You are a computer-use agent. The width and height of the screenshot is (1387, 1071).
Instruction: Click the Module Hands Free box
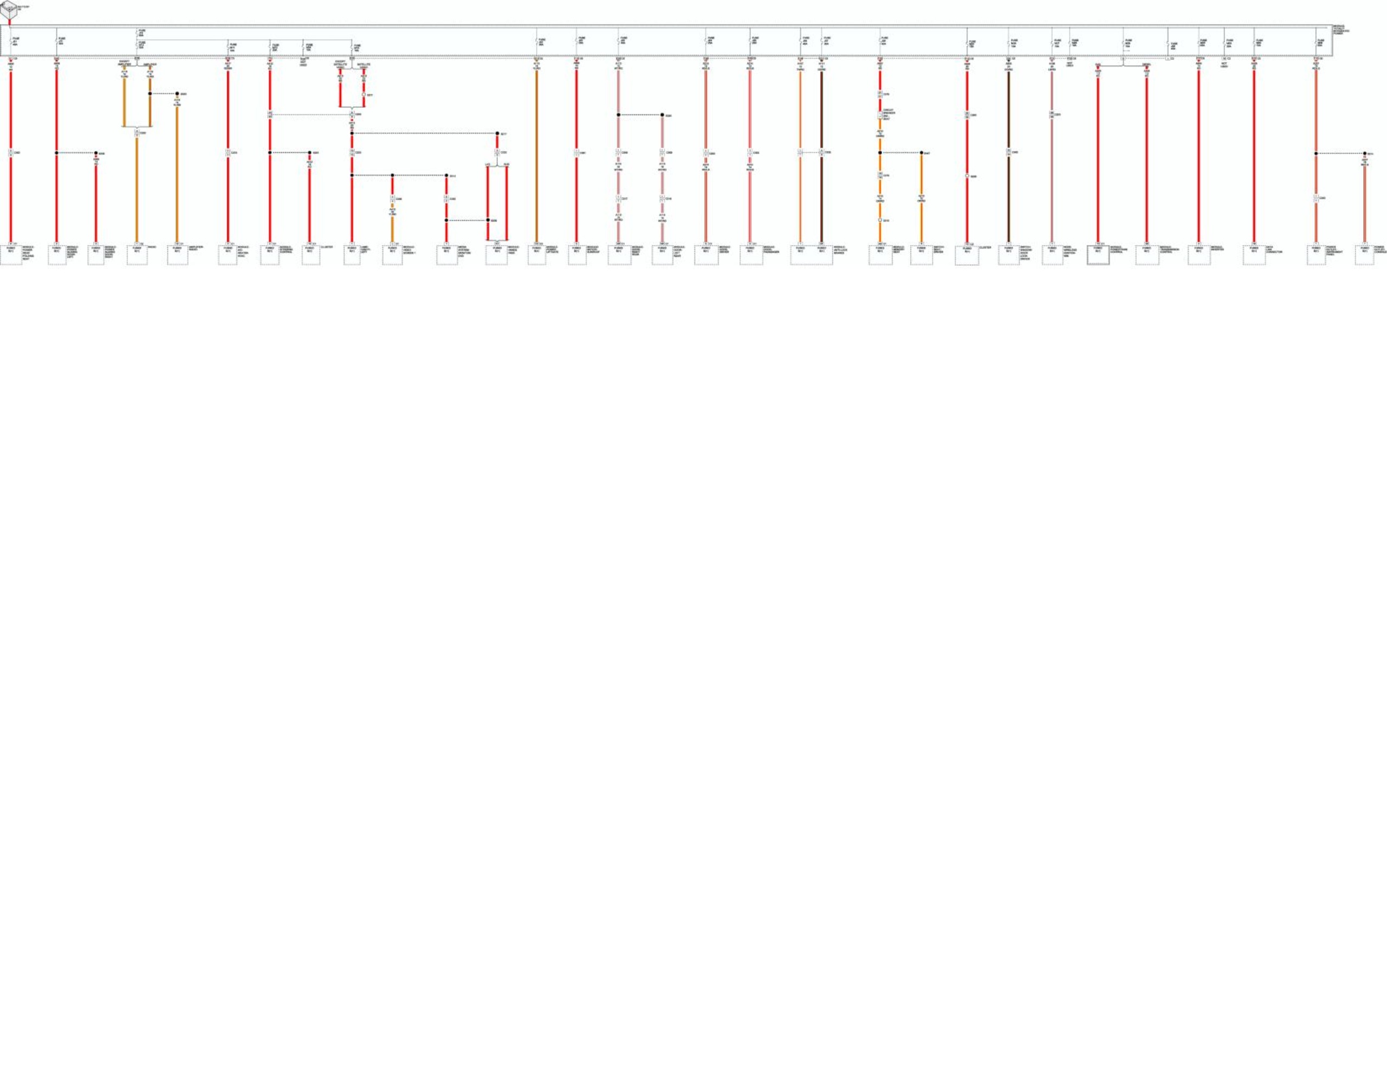pyautogui.click(x=497, y=254)
